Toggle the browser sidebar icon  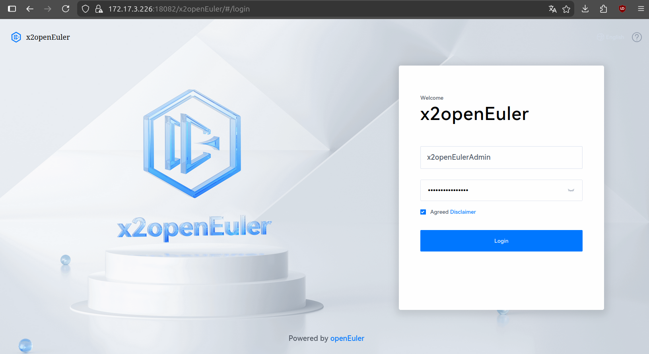12,9
